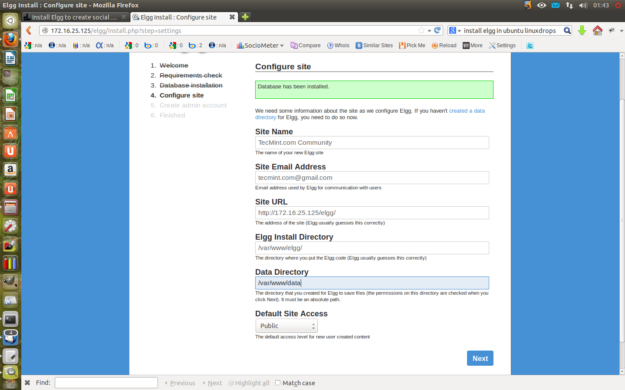Open LibreOffice Calc spreadsheet launcher
625x390 pixels.
click(10, 95)
